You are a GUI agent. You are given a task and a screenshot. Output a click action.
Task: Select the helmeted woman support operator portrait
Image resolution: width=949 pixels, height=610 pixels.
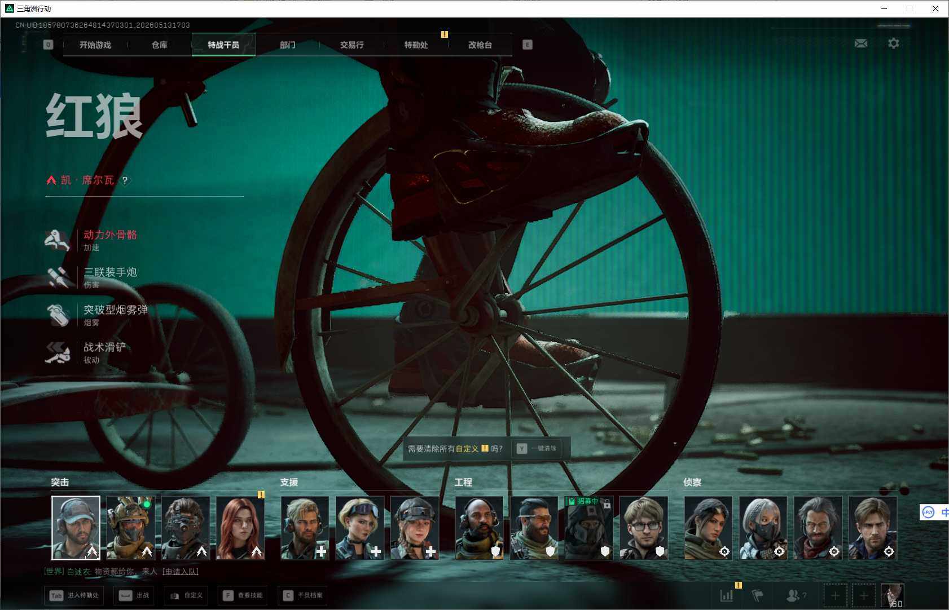click(414, 528)
